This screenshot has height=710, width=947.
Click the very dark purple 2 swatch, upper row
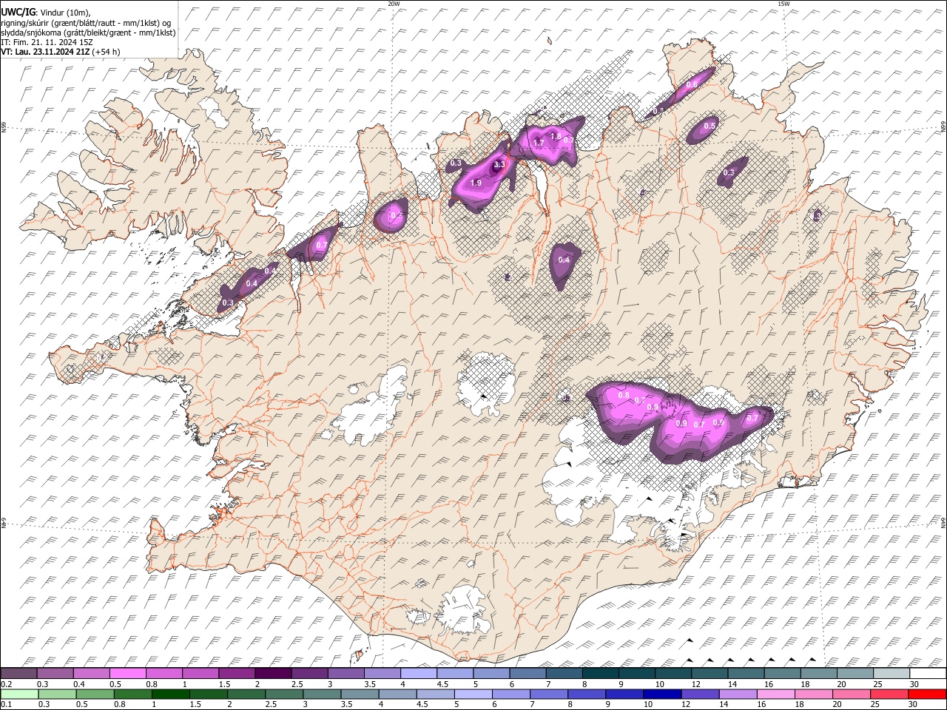click(x=273, y=674)
